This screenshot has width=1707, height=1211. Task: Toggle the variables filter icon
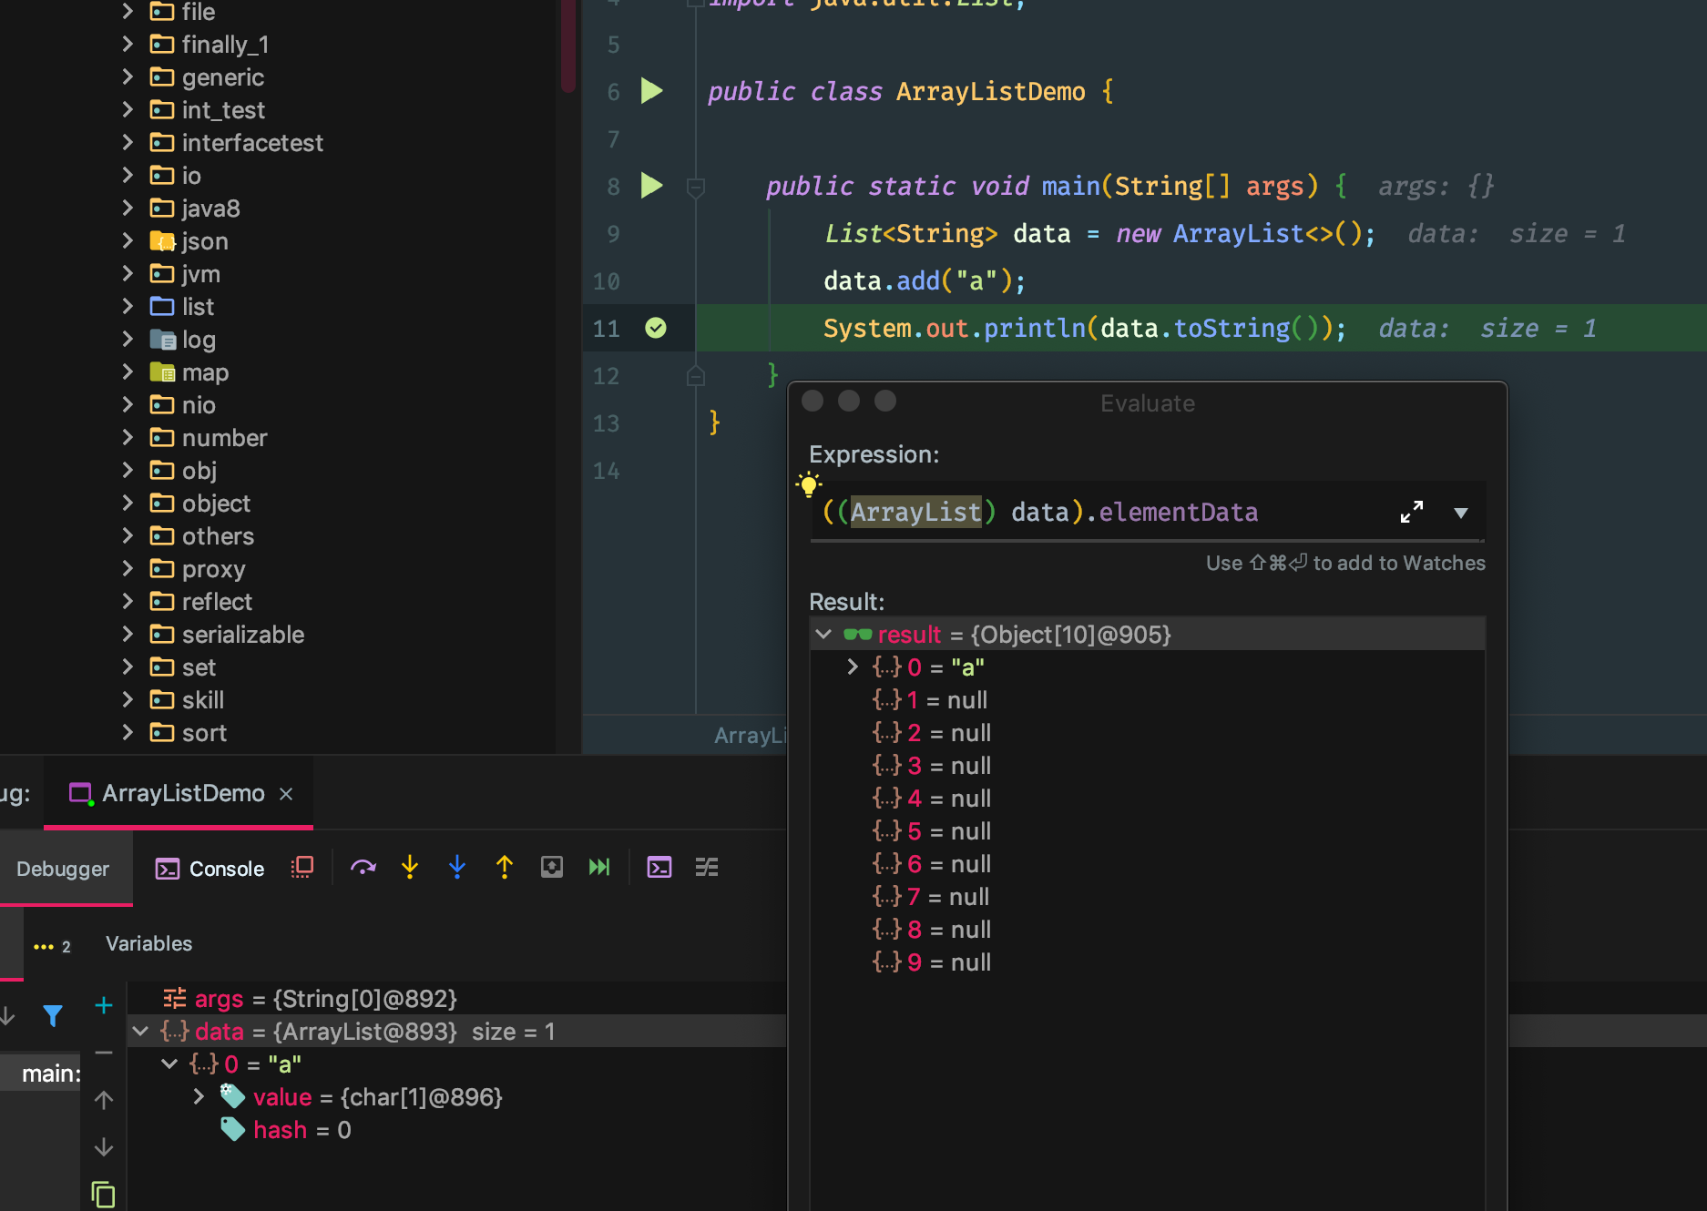tap(53, 1015)
